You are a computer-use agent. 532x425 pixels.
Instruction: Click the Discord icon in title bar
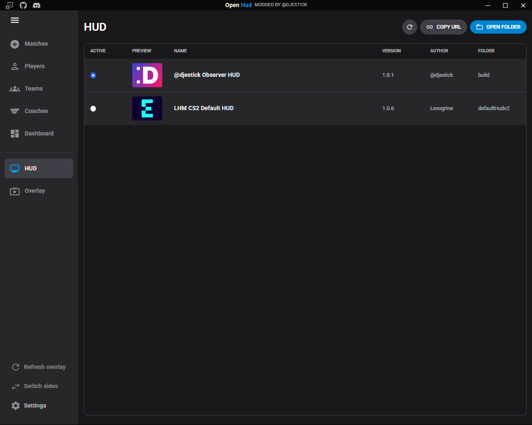point(37,5)
